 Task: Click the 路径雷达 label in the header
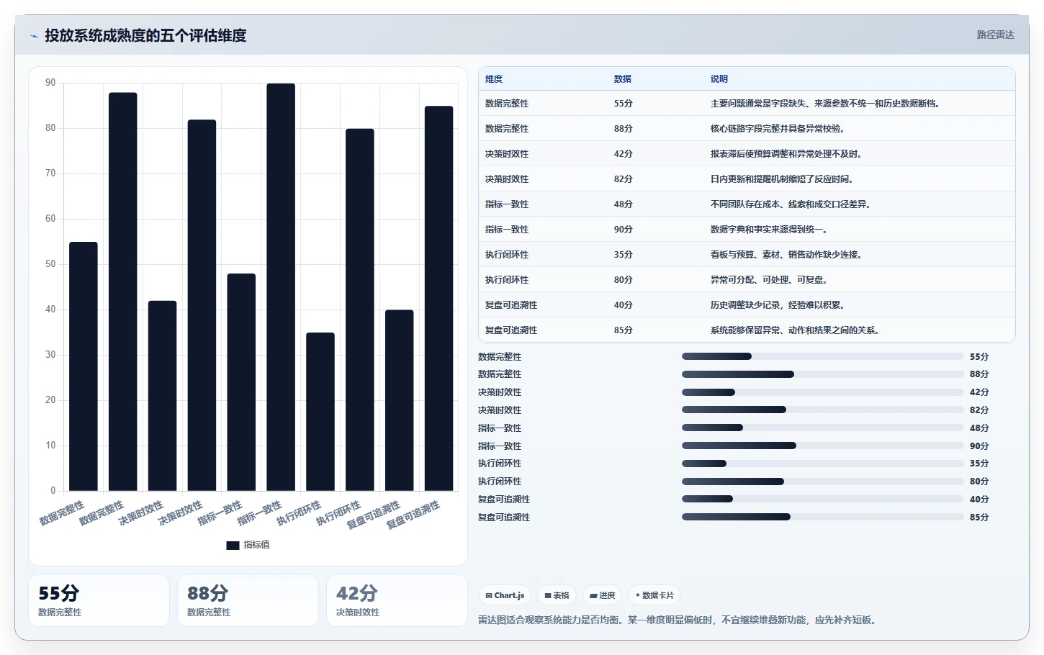click(995, 35)
